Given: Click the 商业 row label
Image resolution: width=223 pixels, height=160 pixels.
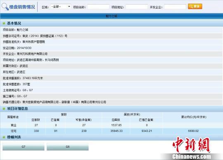Looking at the screenshot, I should click(x=14, y=125).
